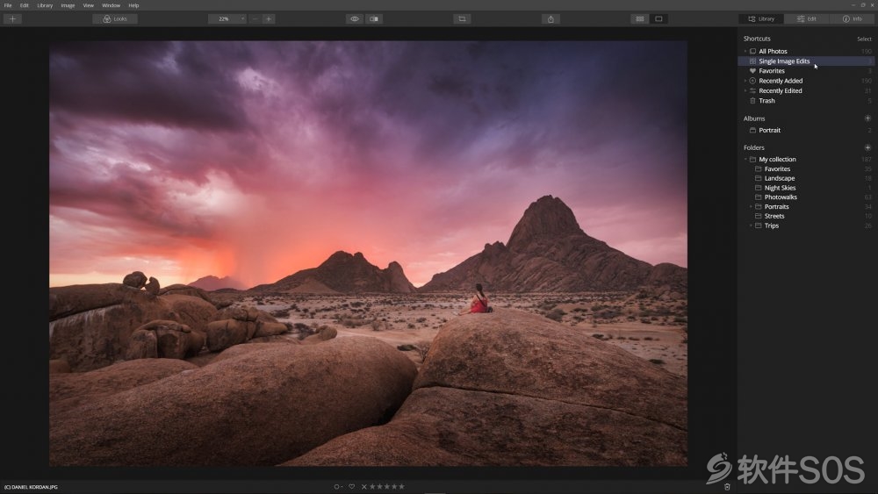The image size is (878, 494).
Task: Set rating to one star
Action: pos(371,487)
